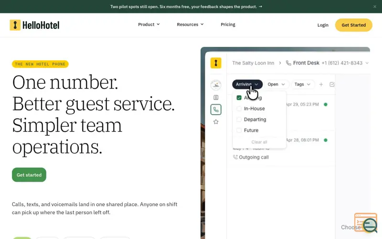Expand the Open status dropdown
The height and width of the screenshot is (239, 382).
(276, 84)
